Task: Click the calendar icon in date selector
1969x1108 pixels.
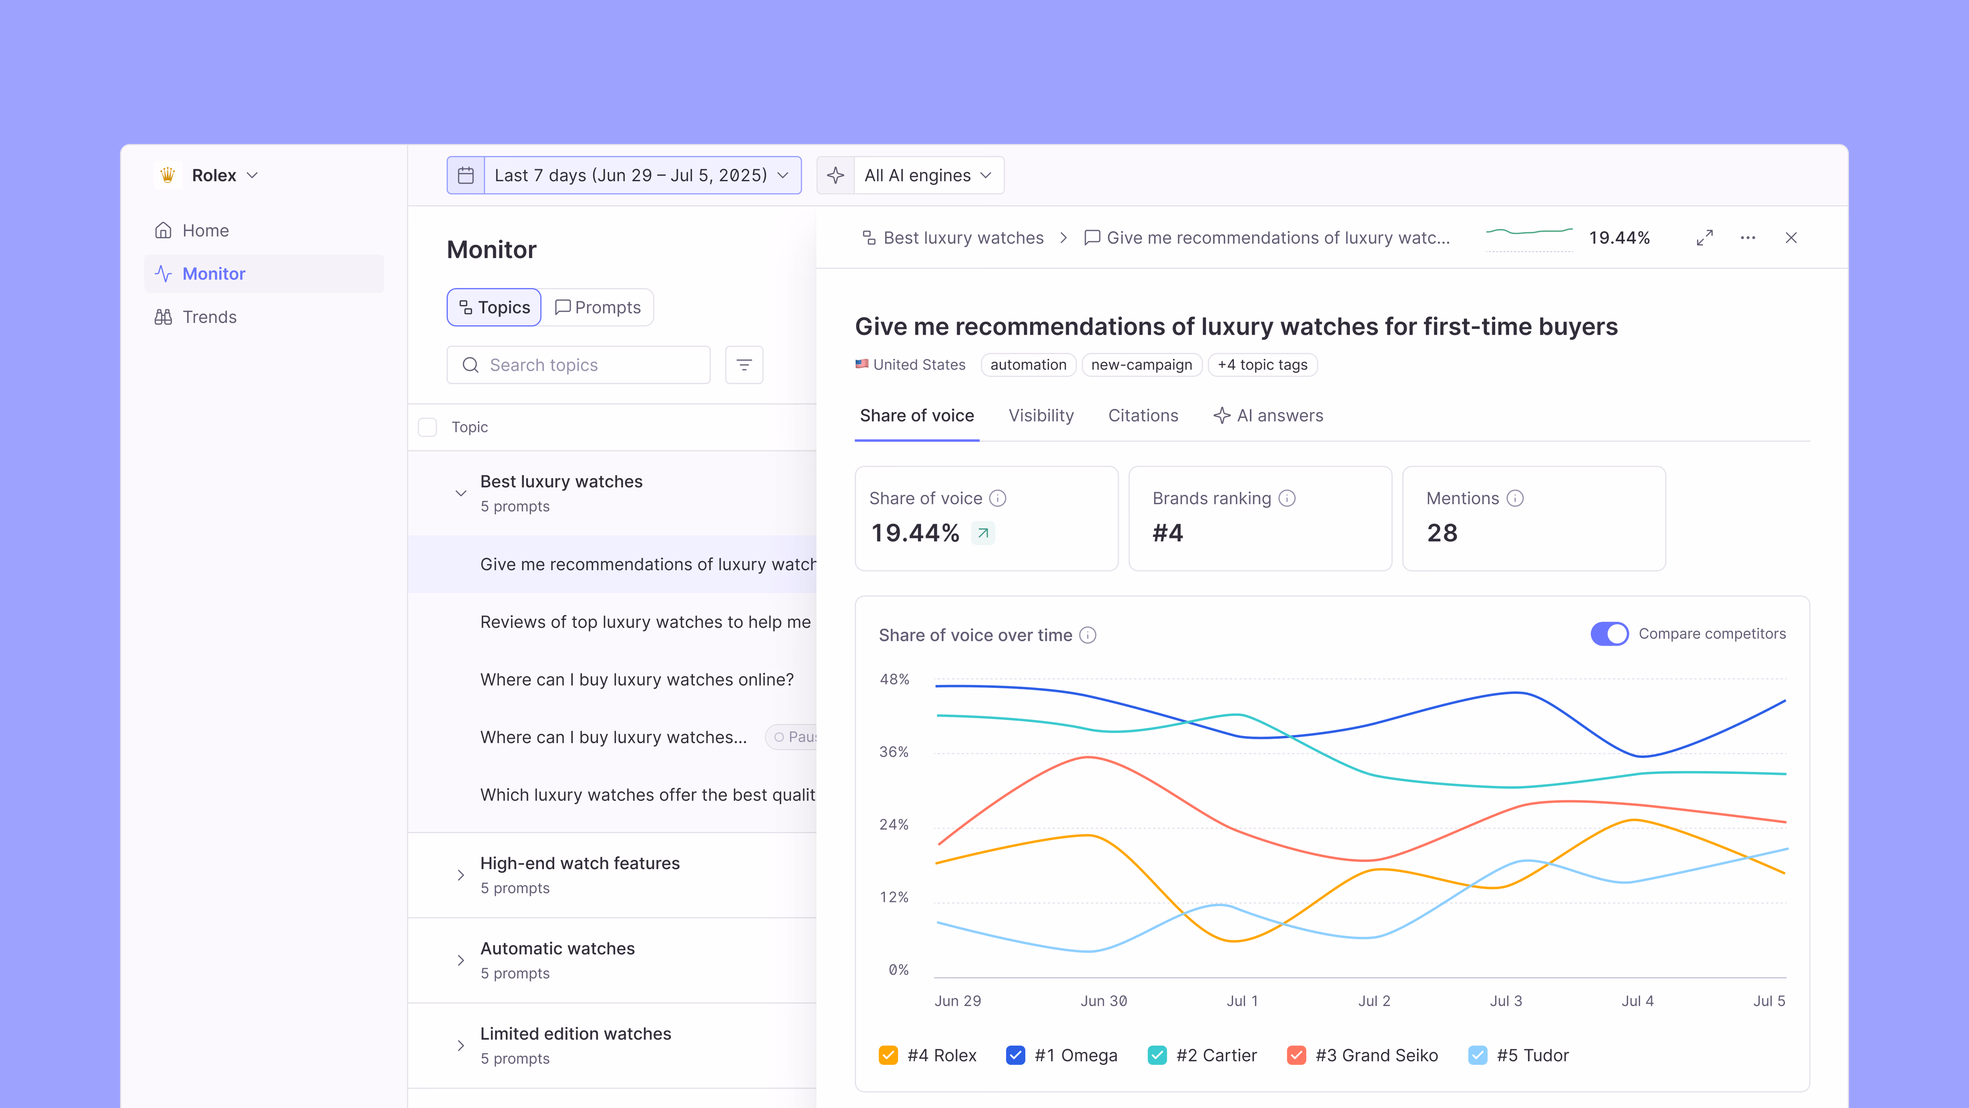Action: 465,175
